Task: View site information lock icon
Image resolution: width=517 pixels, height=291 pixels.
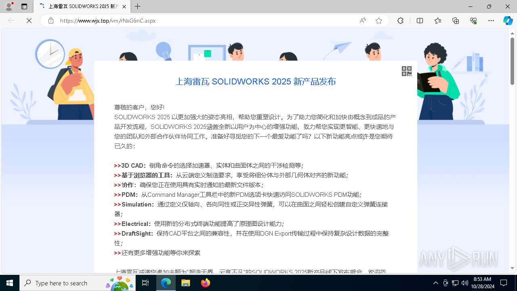Action: pos(51,21)
